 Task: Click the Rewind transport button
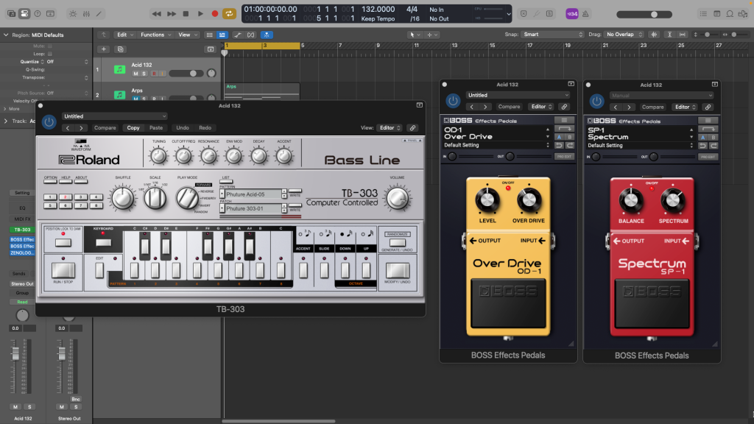(156, 14)
